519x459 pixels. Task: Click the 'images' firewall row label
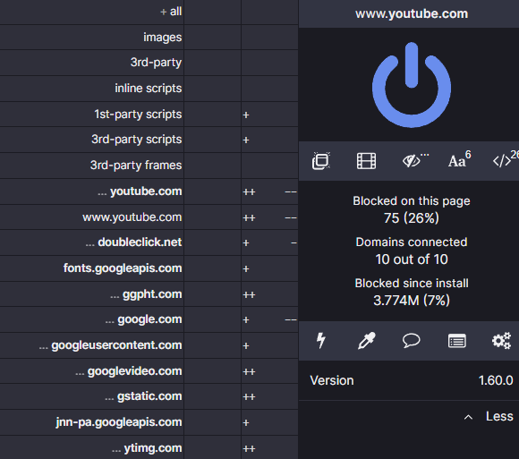pyautogui.click(x=162, y=37)
